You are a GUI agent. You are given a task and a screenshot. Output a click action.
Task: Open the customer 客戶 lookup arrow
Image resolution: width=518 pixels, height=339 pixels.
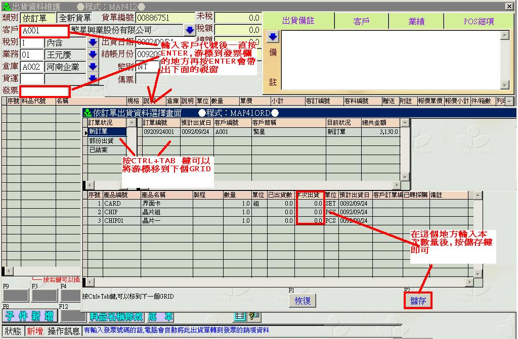(x=189, y=30)
